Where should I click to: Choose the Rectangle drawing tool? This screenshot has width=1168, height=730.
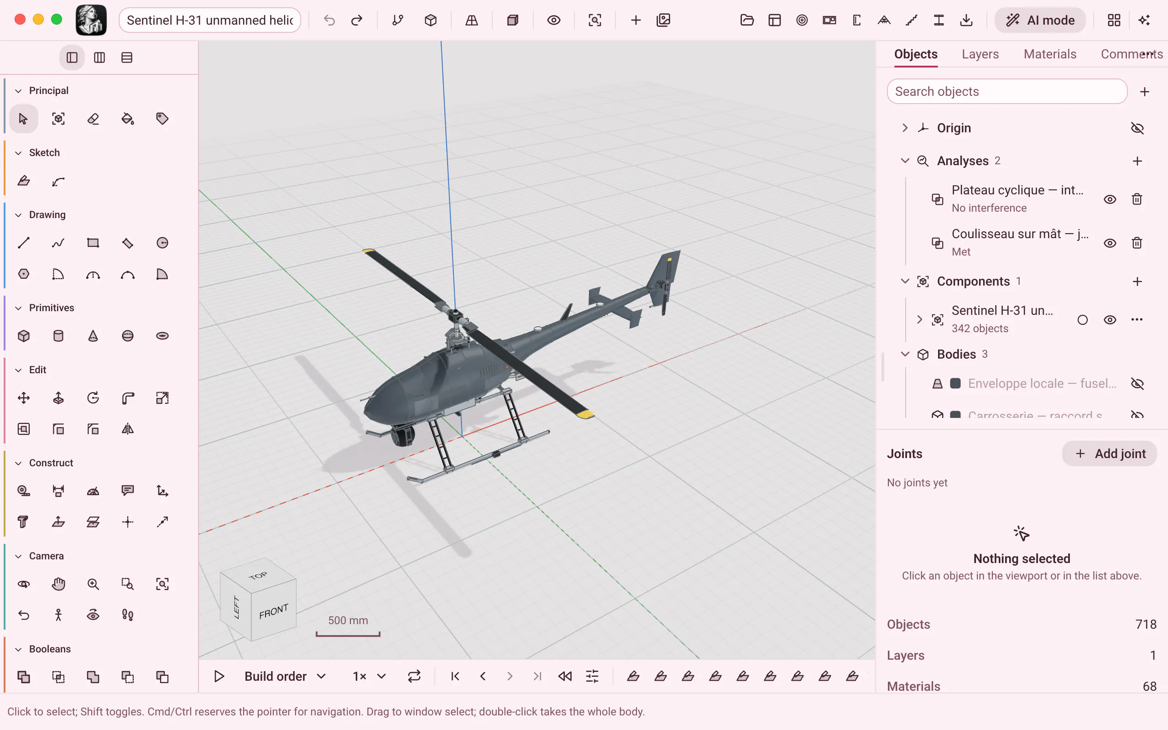pyautogui.click(x=93, y=243)
